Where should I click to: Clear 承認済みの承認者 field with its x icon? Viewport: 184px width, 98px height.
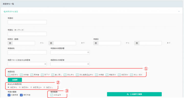(88, 64)
